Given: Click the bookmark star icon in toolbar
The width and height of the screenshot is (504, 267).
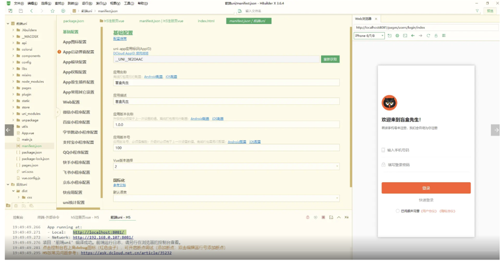Looking at the screenshot, I should pos(53,11).
